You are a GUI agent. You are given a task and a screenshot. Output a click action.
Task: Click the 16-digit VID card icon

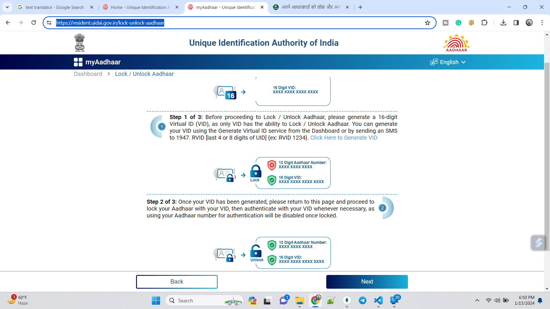[x=225, y=92]
